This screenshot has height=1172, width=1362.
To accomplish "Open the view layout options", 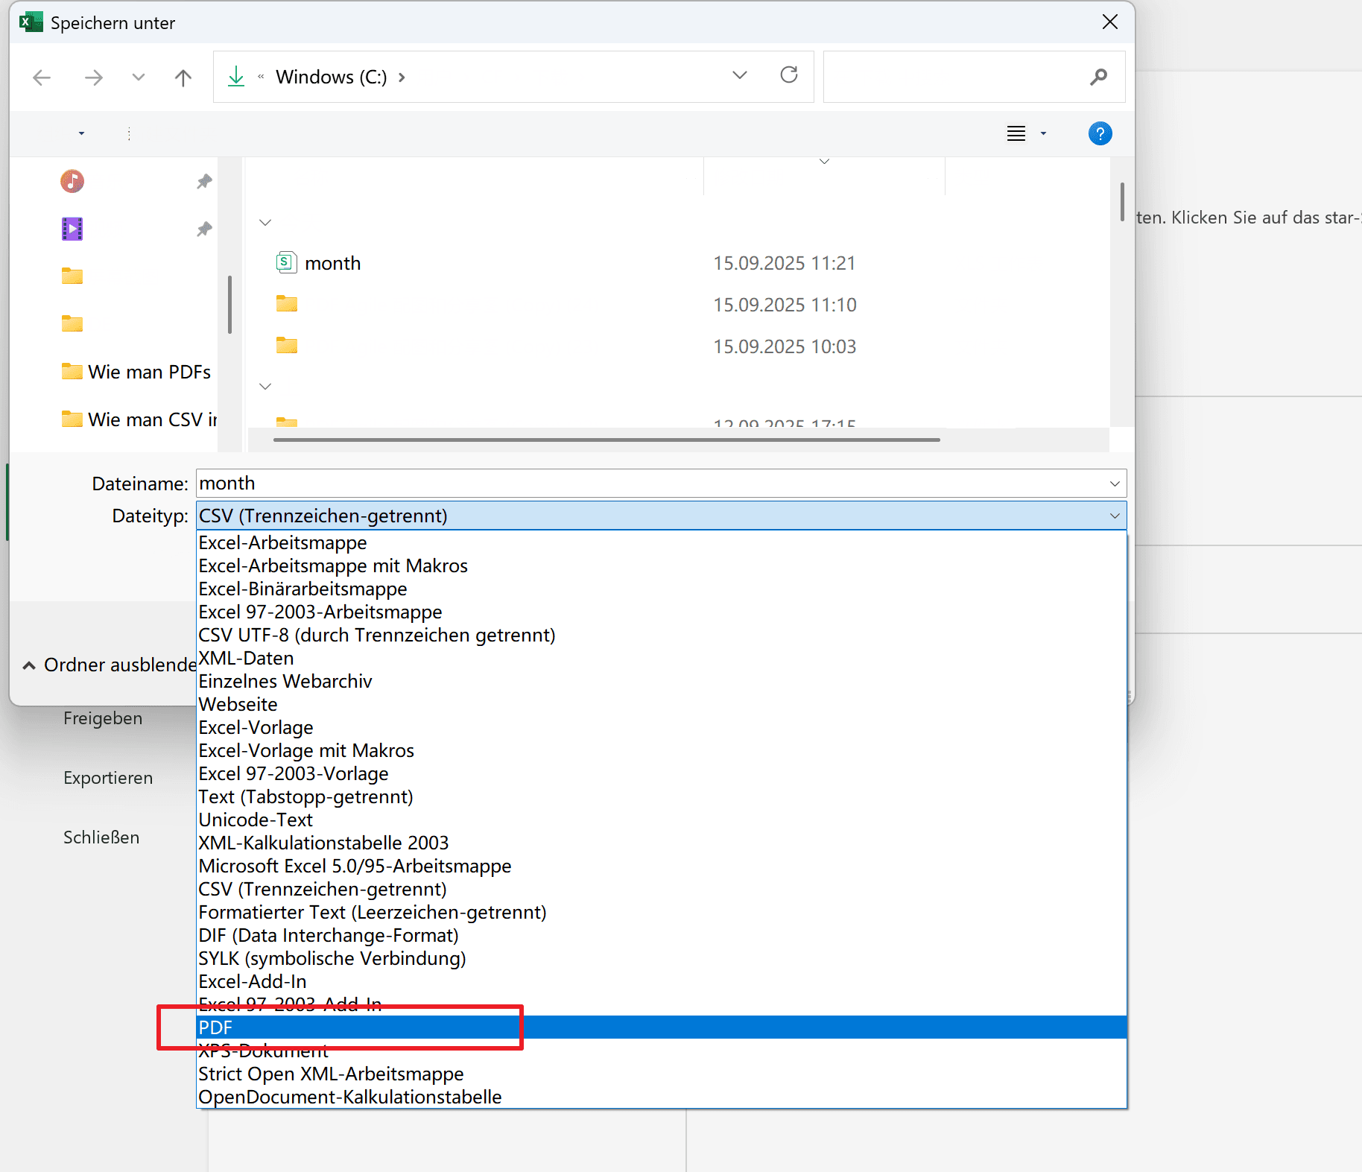I will click(x=1016, y=133).
